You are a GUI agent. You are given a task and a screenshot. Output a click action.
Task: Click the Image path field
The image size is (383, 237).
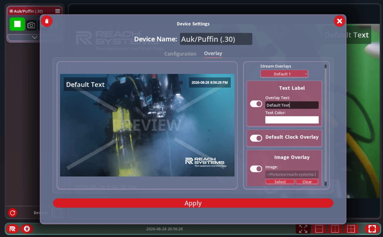[x=292, y=174]
